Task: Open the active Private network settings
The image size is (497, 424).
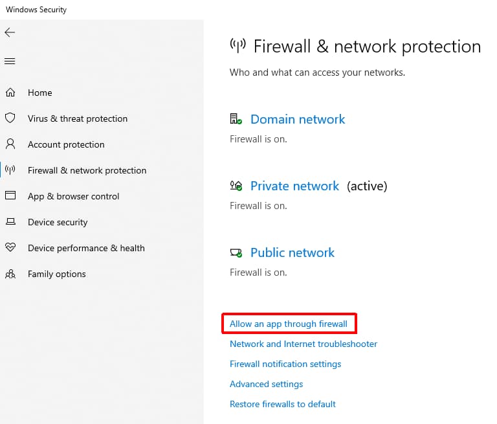Action: 294,186
